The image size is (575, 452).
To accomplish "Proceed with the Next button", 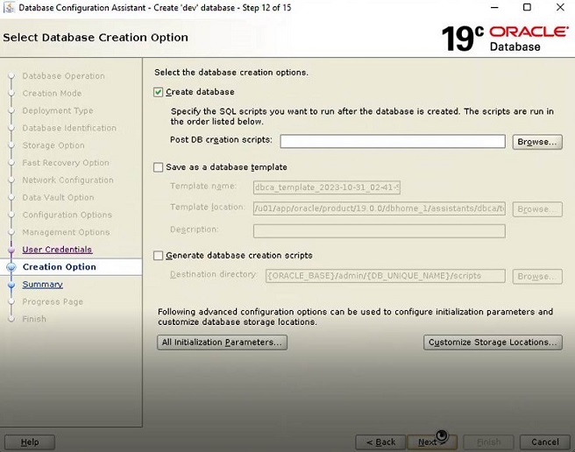I will click(432, 442).
